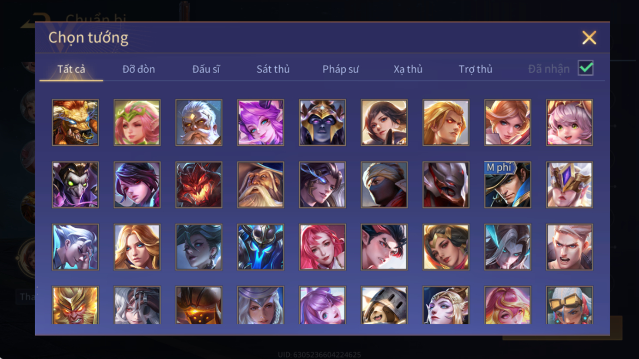639x359 pixels.
Task: Select the 'Đấu sĩ' tab
Action: pyautogui.click(x=206, y=69)
